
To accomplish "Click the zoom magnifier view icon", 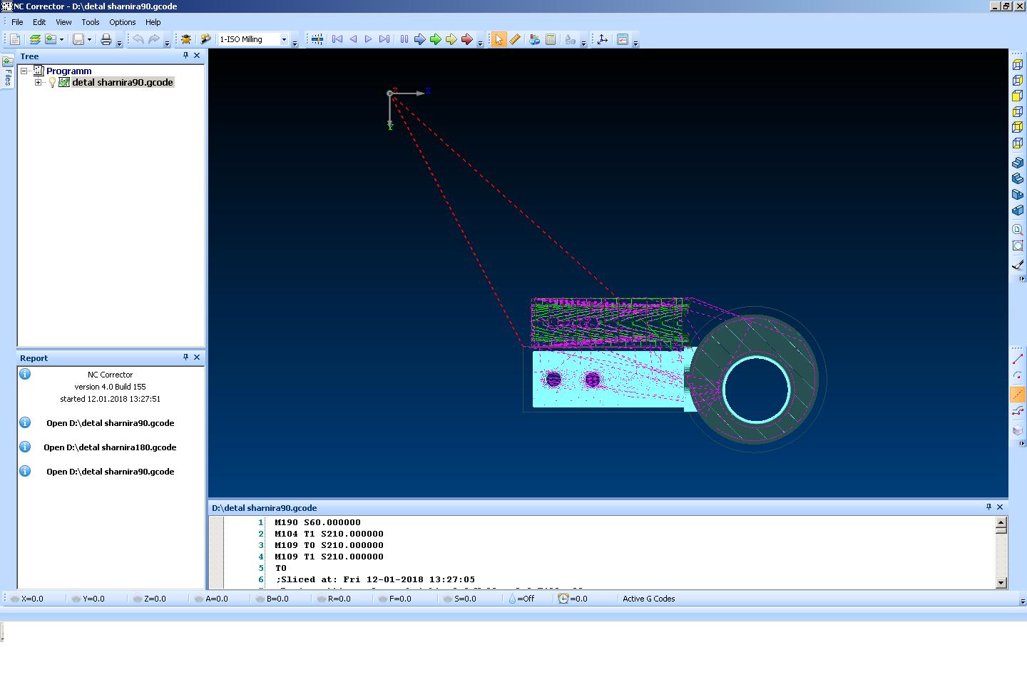I will (1017, 230).
